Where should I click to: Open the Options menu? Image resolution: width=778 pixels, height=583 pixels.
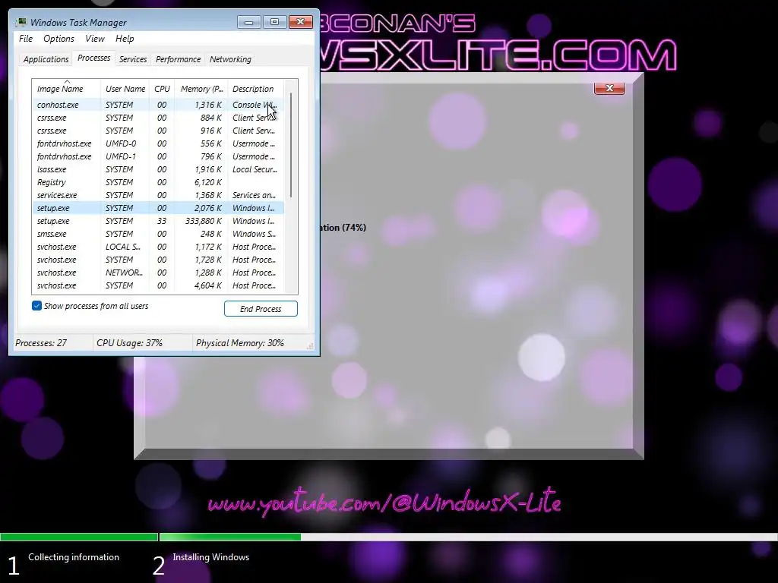click(x=59, y=39)
